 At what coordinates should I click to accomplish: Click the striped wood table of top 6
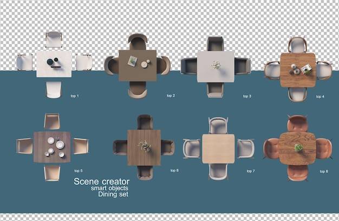coord(144,148)
